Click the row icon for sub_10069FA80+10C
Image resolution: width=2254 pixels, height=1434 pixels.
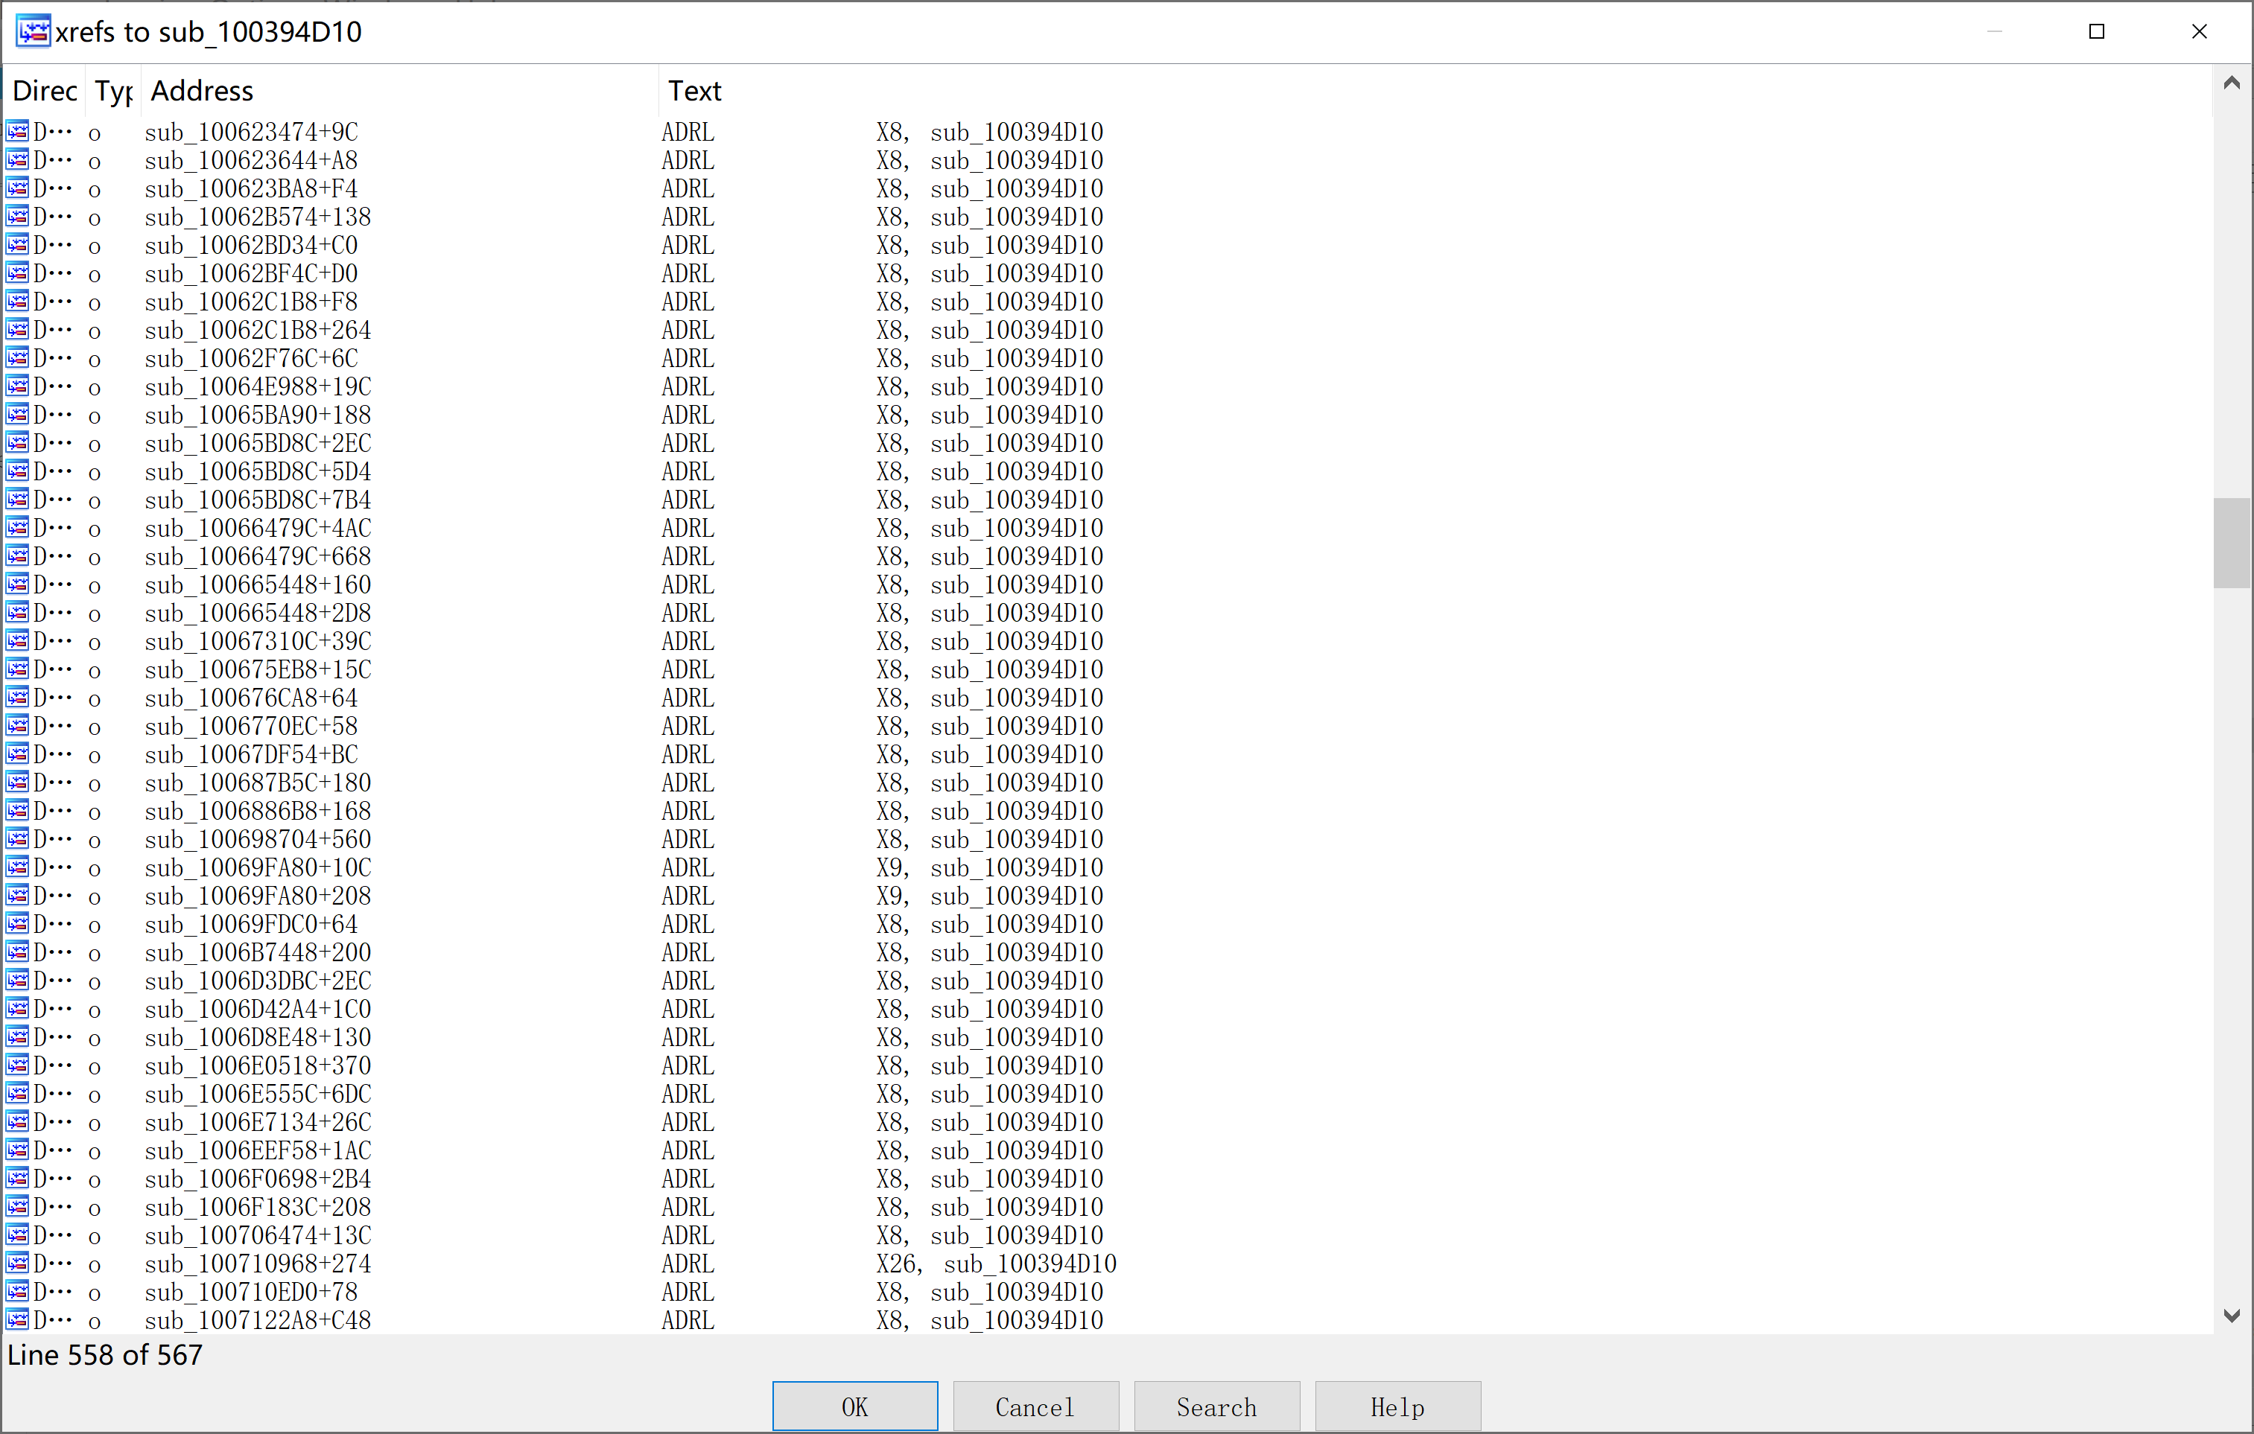click(x=17, y=867)
